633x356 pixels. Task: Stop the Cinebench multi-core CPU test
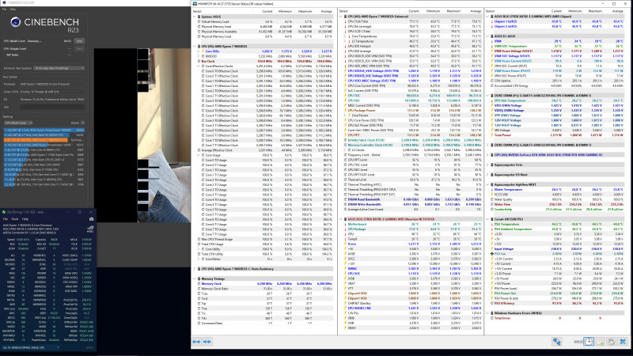[80, 41]
